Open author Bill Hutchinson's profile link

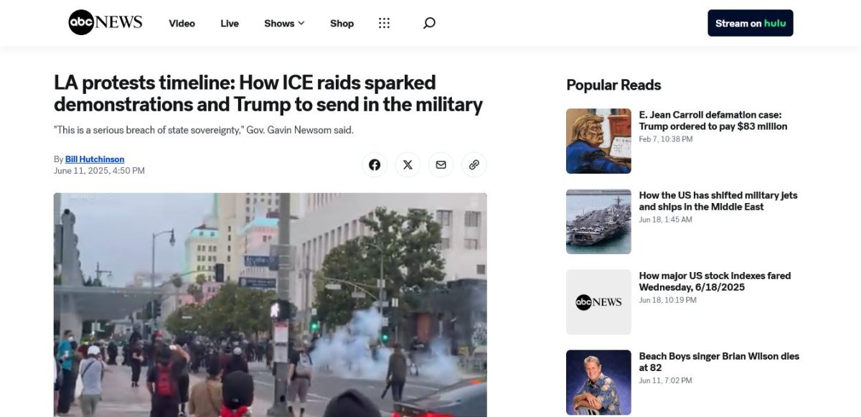tap(95, 159)
